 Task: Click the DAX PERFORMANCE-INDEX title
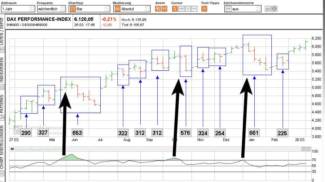point(39,19)
